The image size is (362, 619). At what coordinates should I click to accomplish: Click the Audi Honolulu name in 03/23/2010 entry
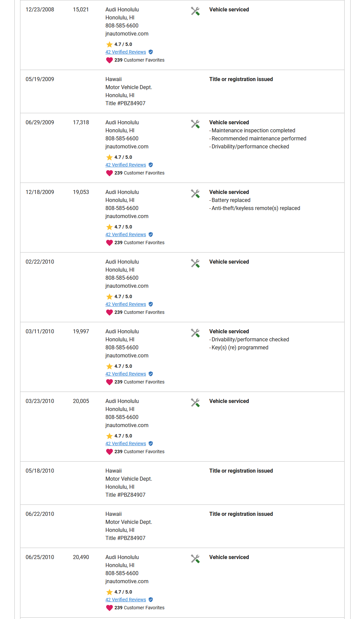pos(122,401)
